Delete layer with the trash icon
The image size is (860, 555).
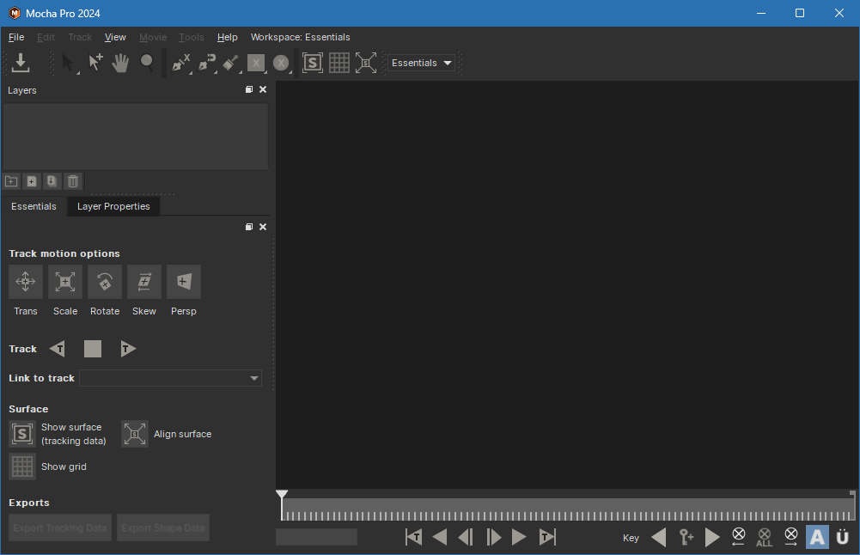(x=72, y=181)
